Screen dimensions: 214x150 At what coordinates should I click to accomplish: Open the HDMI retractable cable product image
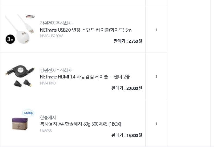[x=20, y=76]
